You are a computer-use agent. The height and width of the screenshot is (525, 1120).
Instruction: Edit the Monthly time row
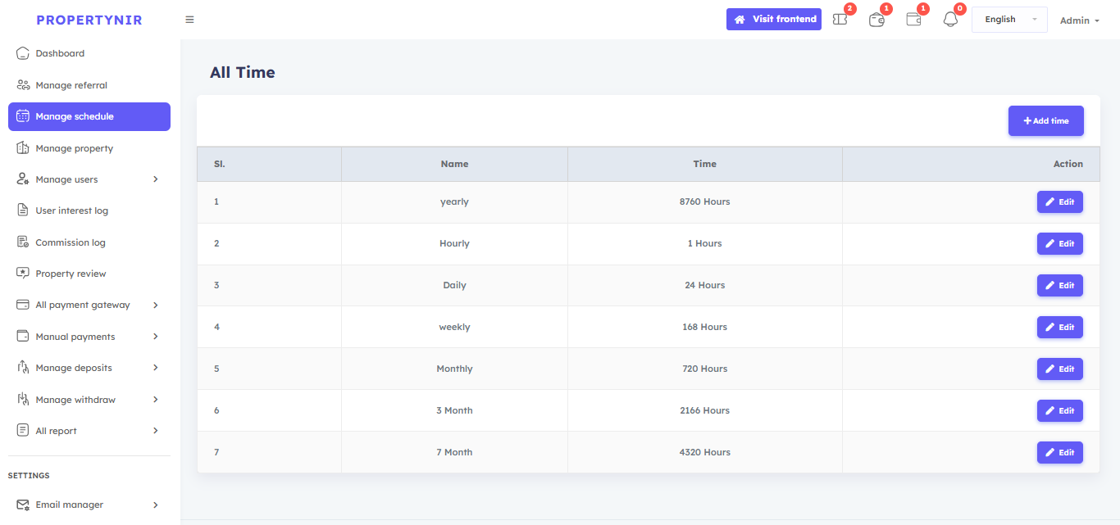point(1059,369)
